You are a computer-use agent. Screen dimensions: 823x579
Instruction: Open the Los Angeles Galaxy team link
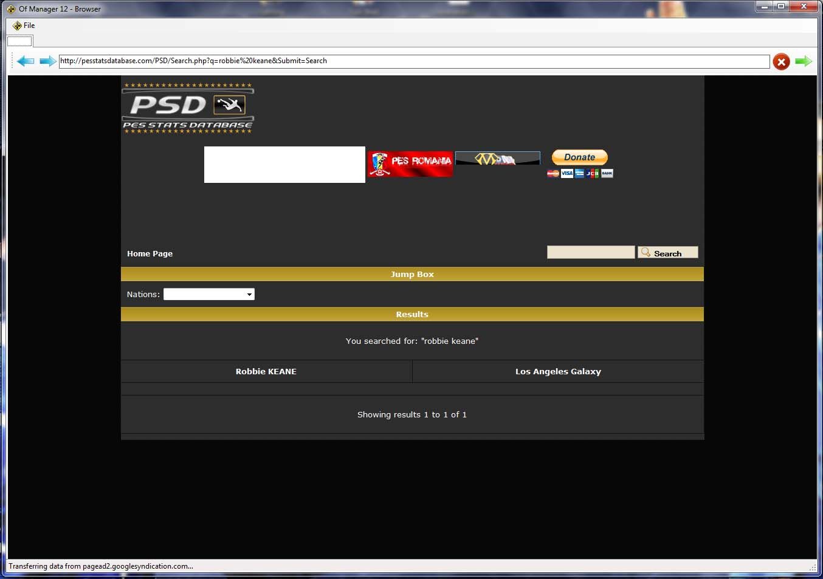[558, 372]
